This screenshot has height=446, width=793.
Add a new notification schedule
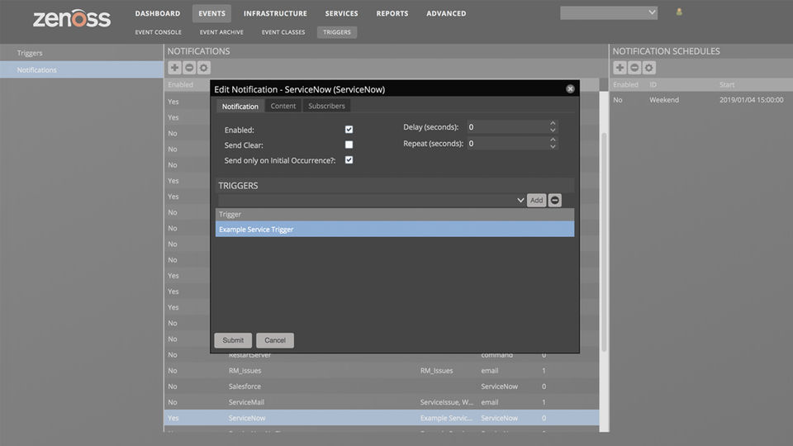point(620,68)
